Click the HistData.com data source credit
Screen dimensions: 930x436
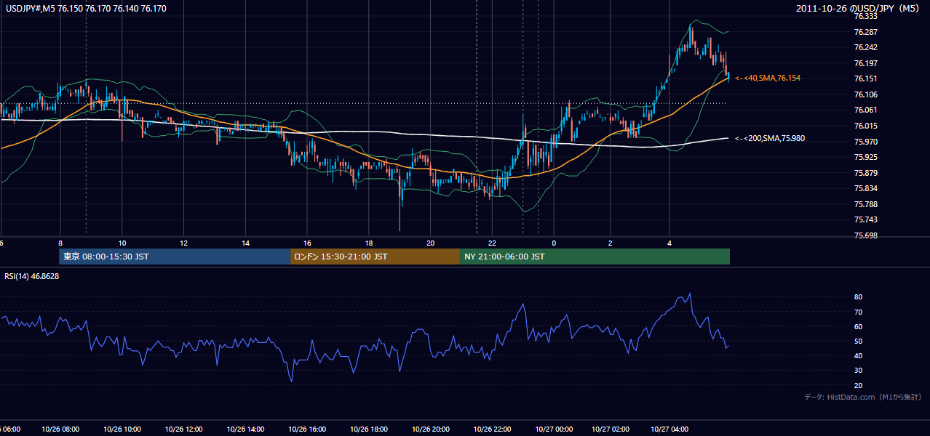(x=862, y=397)
